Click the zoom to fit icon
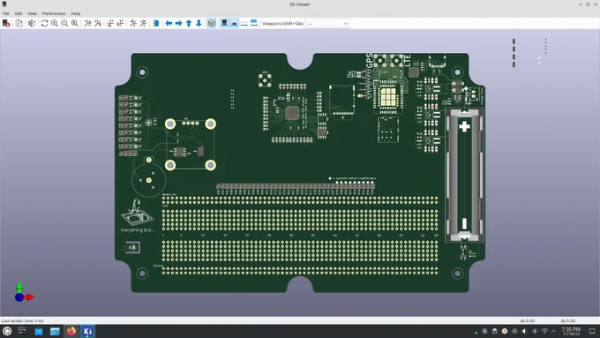This screenshot has width=600, height=338. pyautogui.click(x=75, y=23)
